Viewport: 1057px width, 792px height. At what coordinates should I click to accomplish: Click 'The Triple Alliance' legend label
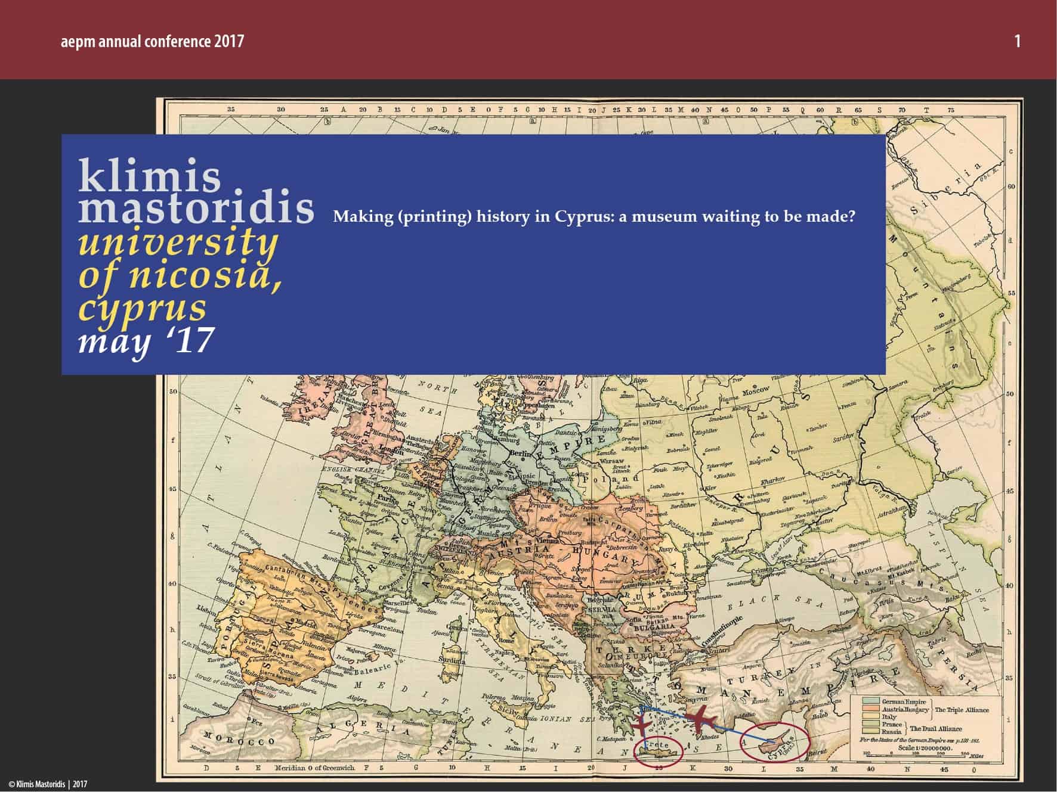pos(962,710)
